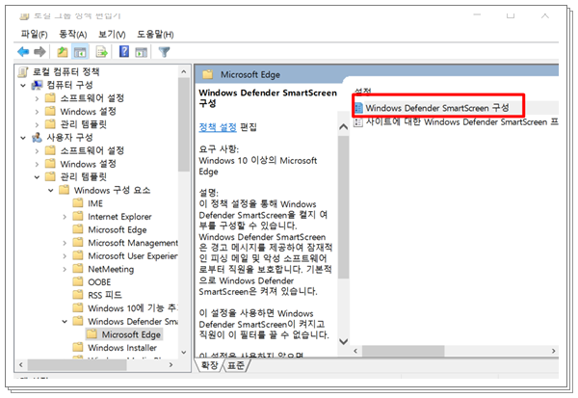Click the tree pane horizontal scroll-left arrow
The width and height of the screenshot is (578, 398).
pyautogui.click(x=21, y=365)
